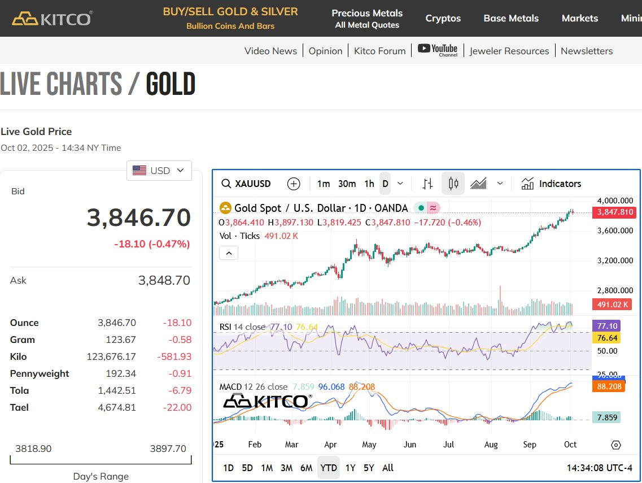Image resolution: width=642 pixels, height=483 pixels.
Task: Expand the interval dropdown next to D
Action: click(400, 184)
